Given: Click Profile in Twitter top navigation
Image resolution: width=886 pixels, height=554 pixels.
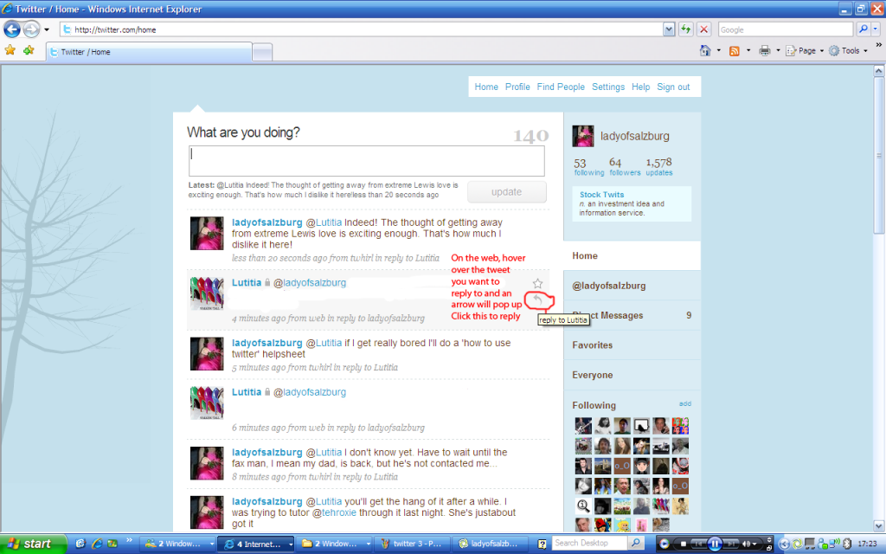Looking at the screenshot, I should (x=517, y=87).
